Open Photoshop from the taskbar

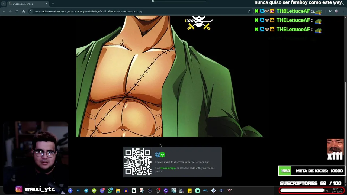tap(78, 191)
